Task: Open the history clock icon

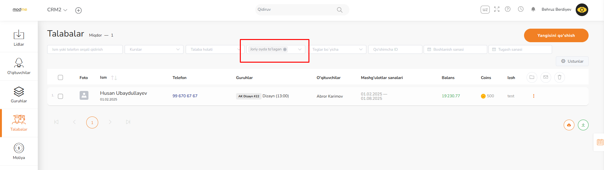Action: 521,9
